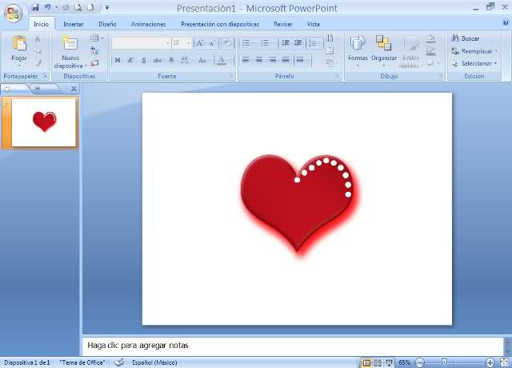The image size is (512, 368).
Task: Click the Decrease Indent icon
Action: (286, 42)
